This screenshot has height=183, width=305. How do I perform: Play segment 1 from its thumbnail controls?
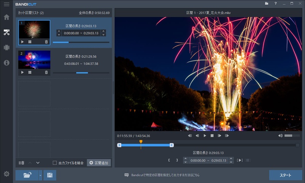22,42
